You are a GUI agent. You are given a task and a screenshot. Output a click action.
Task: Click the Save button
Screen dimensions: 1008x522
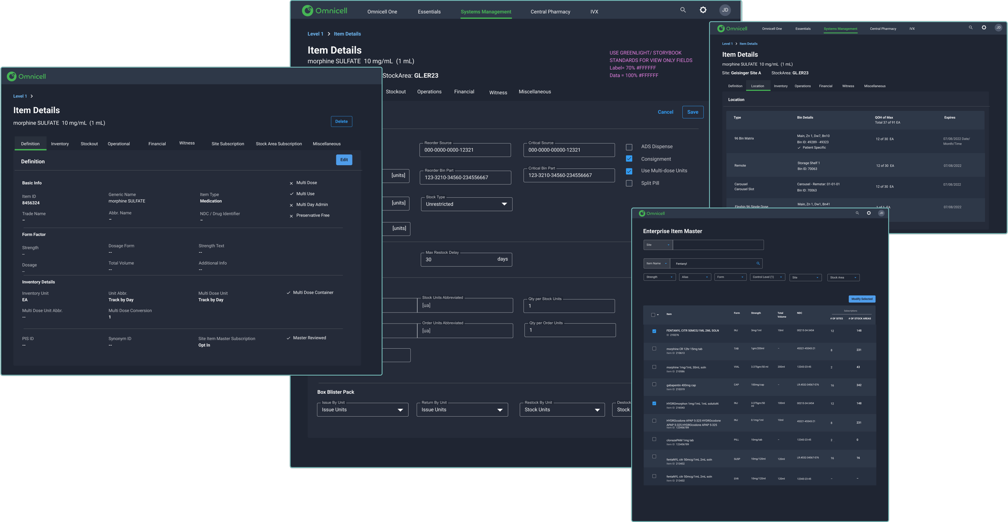pyautogui.click(x=693, y=112)
